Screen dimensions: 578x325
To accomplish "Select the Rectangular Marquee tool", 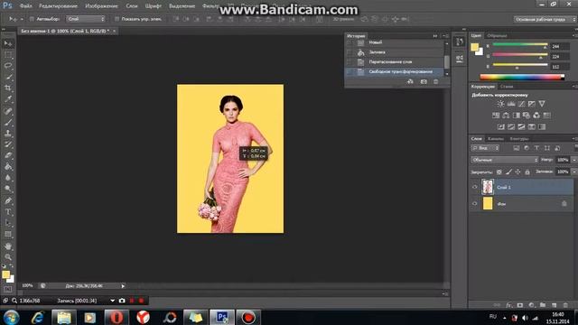I will (x=8, y=55).
